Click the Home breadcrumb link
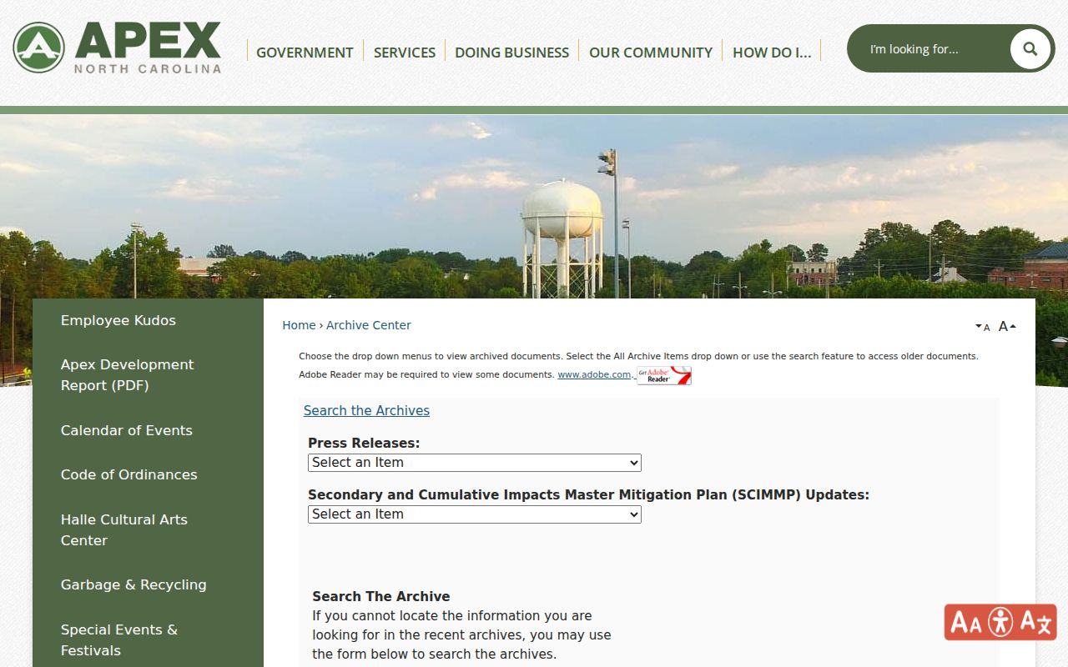 pos(299,325)
